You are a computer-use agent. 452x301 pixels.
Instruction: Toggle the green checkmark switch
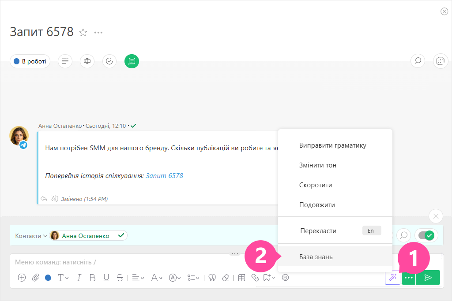[426, 236]
